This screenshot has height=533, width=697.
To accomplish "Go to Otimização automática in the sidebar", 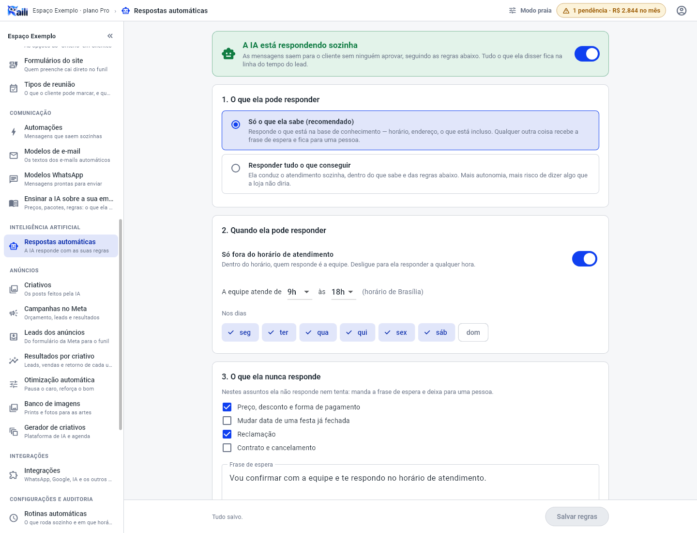I will click(61, 384).
